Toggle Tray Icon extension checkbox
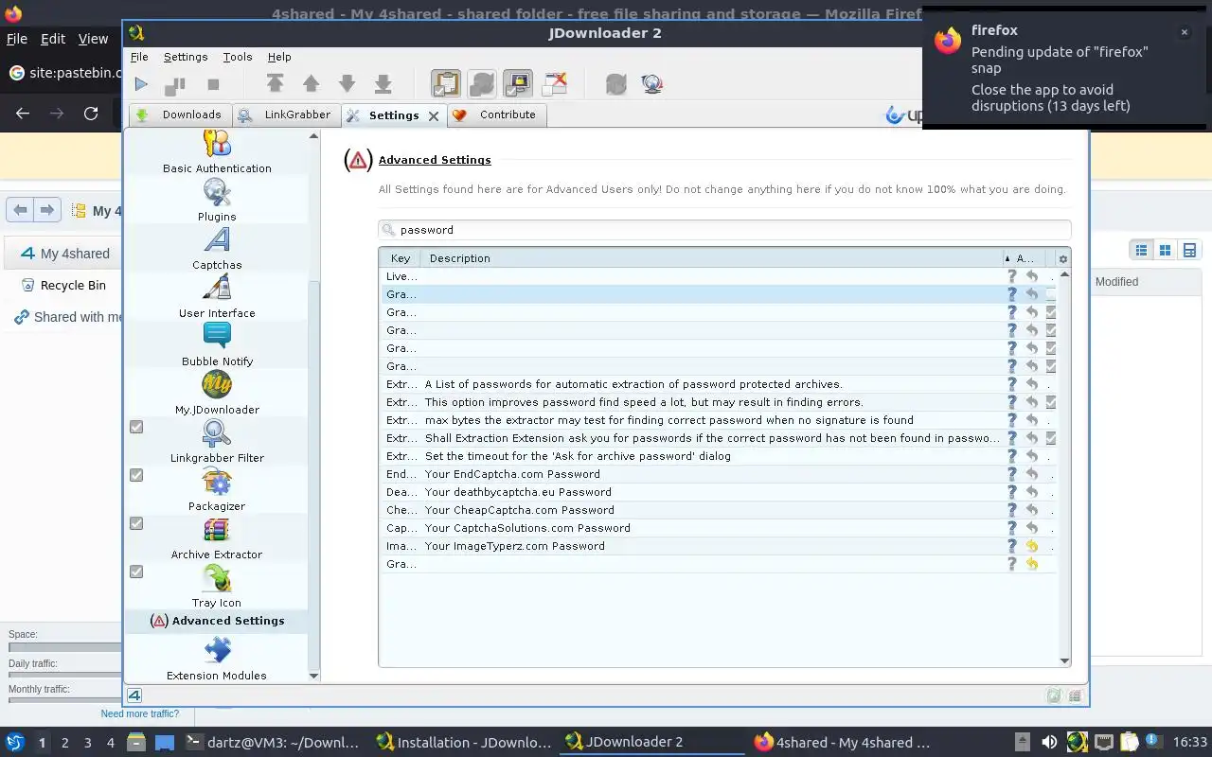 [x=136, y=572]
